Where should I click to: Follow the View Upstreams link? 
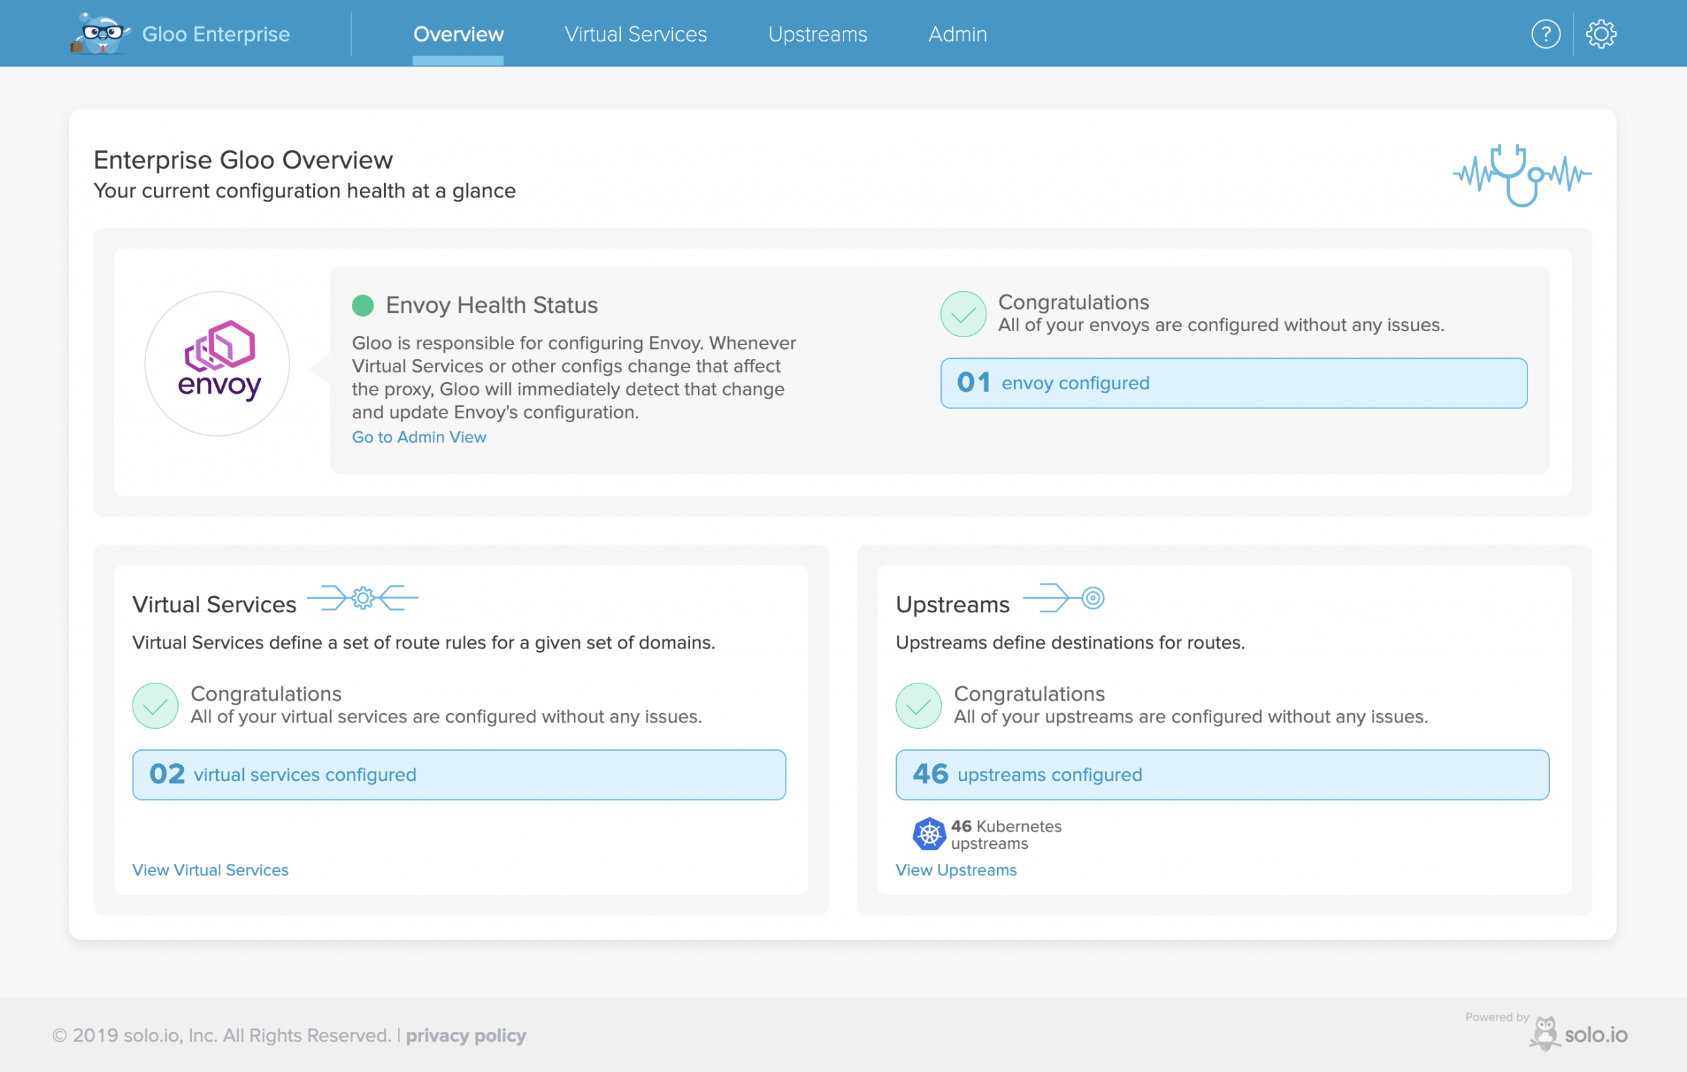[956, 870]
